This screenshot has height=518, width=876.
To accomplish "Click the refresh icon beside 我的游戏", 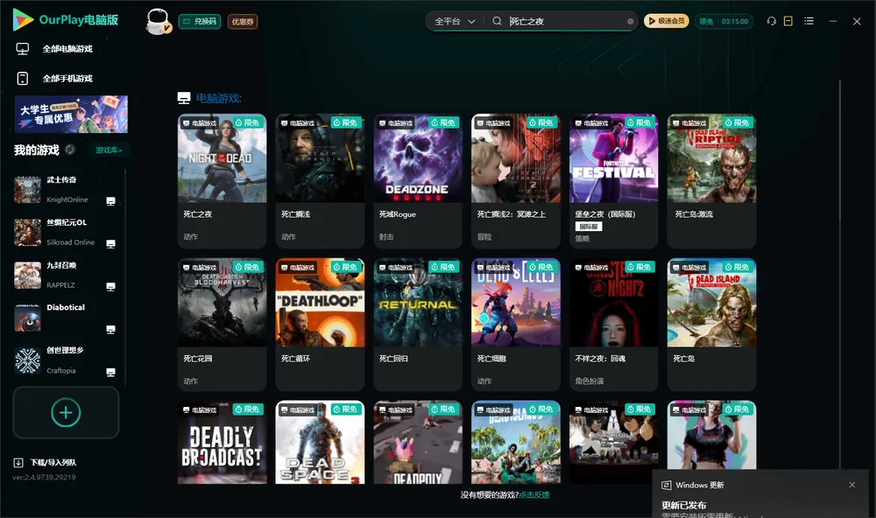I will click(x=70, y=150).
